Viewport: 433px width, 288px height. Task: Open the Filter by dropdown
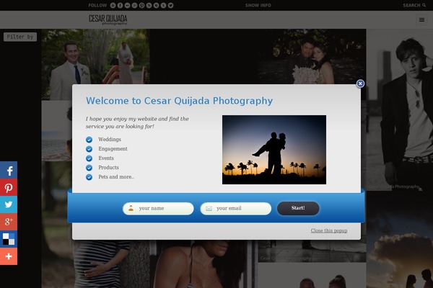pyautogui.click(x=20, y=37)
